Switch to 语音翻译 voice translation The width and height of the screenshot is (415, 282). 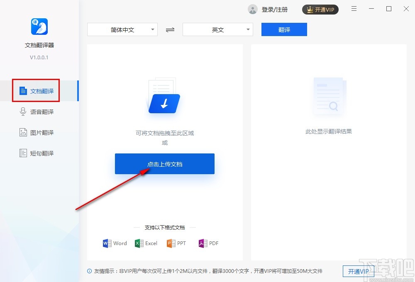[39, 112]
